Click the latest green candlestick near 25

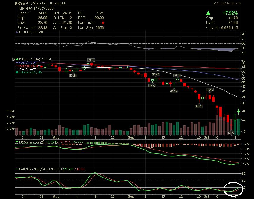(x=238, y=111)
